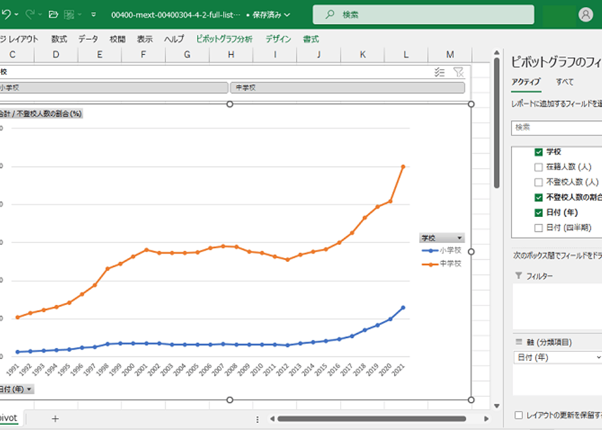
Task: Select the pivot sheet tab
Action: [x=8, y=418]
